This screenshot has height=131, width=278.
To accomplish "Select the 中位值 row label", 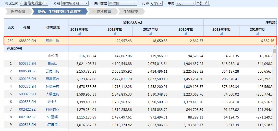I will click(53, 56).
